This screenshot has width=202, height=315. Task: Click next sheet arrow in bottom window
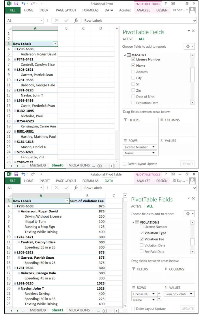point(18,311)
